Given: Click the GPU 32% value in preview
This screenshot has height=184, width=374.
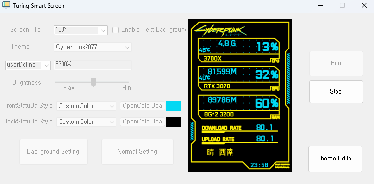Looking at the screenshot, I should [267, 75].
